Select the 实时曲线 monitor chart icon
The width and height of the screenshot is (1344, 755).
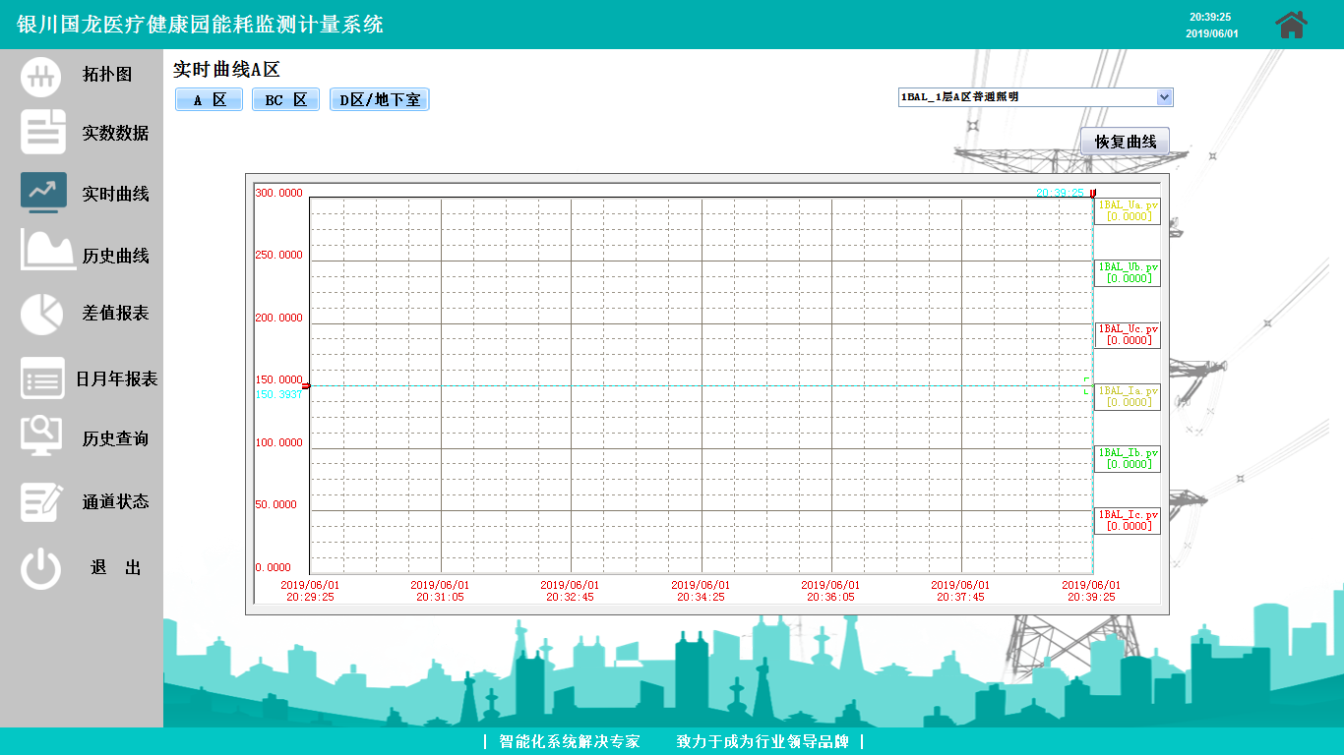click(43, 193)
